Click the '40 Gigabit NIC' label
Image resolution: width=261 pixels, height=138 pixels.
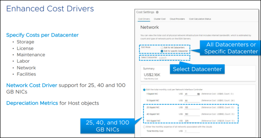coord(153,114)
